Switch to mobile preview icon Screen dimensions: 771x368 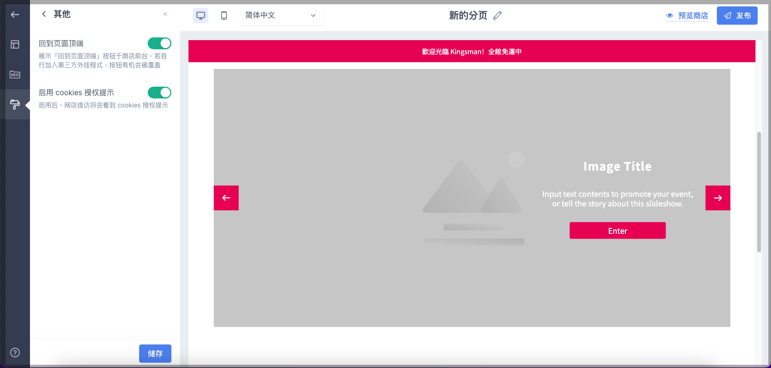click(x=224, y=16)
